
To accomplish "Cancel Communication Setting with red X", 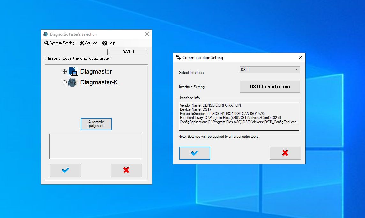I will tap(285, 153).
